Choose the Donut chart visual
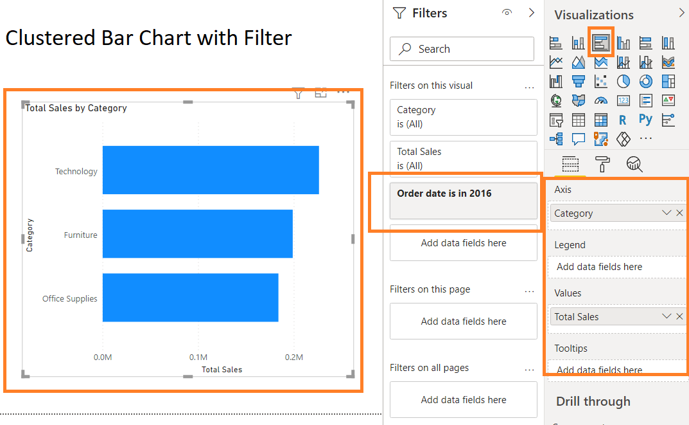Screen dimensions: 689x425 tap(646, 81)
